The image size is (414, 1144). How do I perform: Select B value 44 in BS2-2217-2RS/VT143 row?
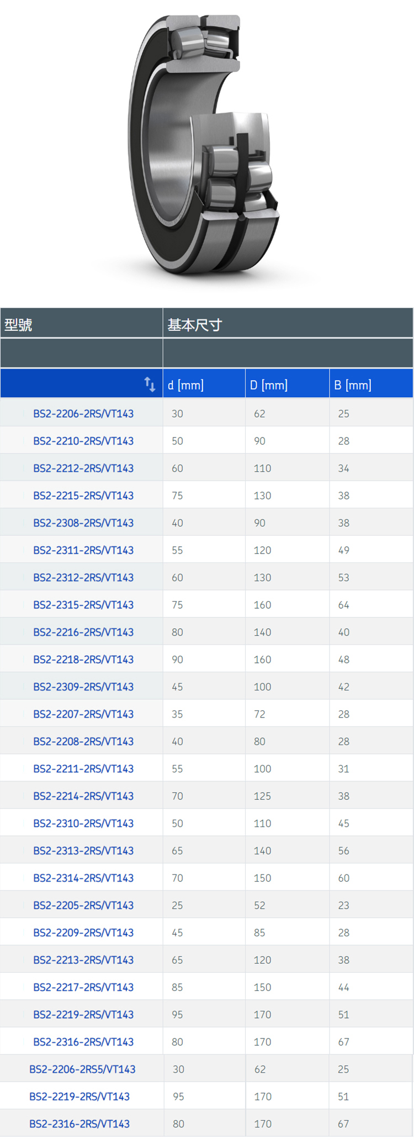[344, 988]
